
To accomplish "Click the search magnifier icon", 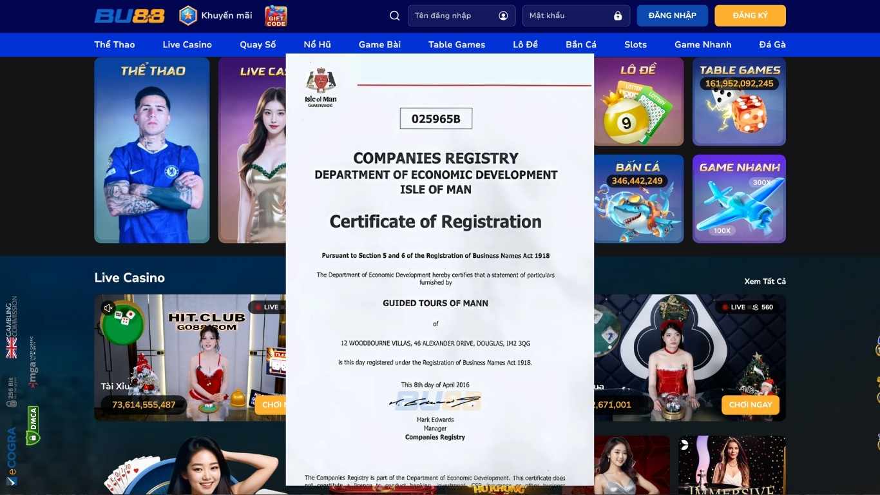I will click(395, 15).
